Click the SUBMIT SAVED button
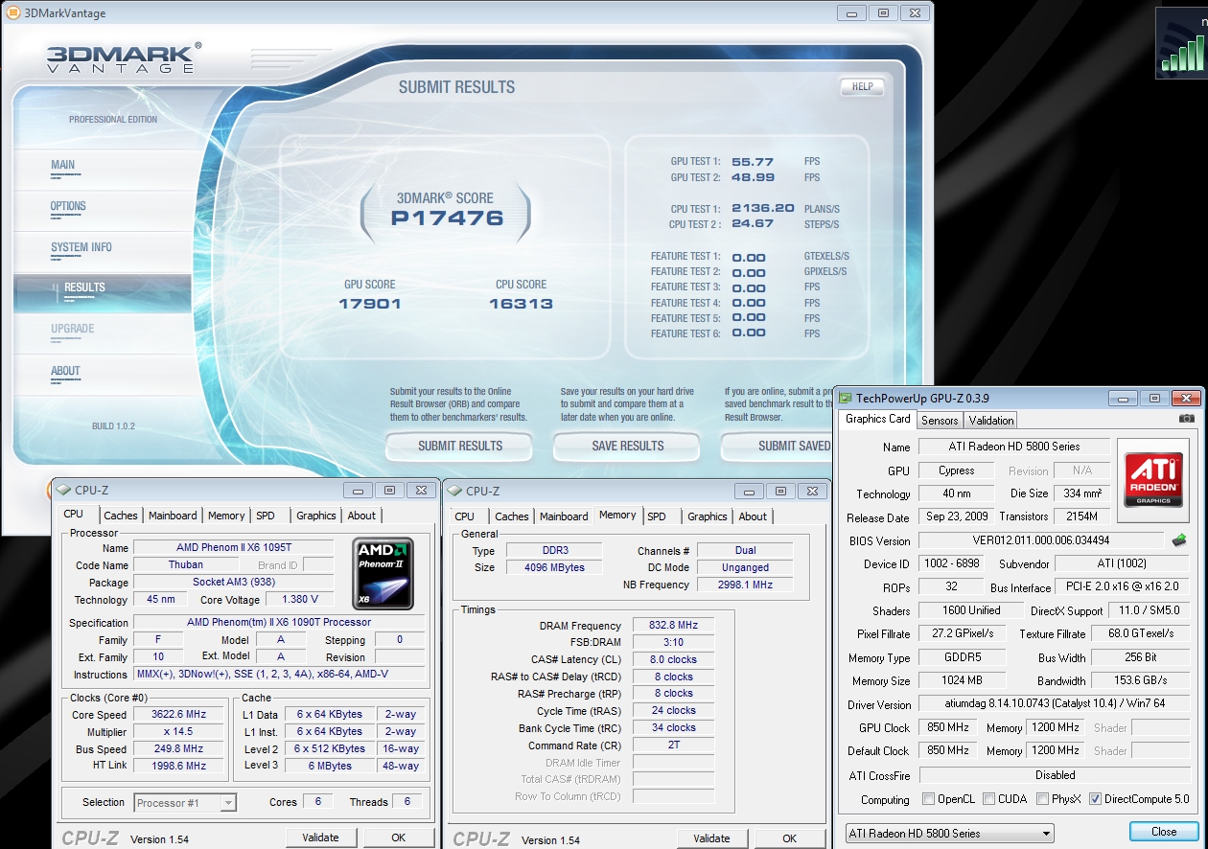This screenshot has height=849, width=1208. pos(777,446)
